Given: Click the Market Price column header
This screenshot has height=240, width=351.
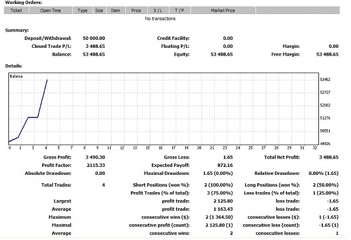Looking at the screenshot, I should tap(223, 10).
